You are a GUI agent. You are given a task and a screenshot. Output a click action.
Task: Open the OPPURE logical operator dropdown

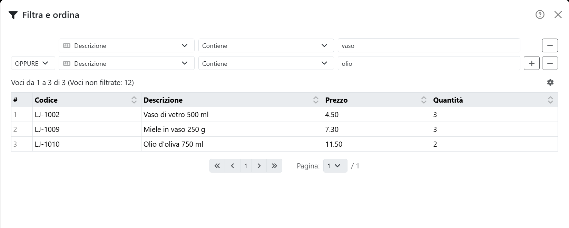(x=33, y=63)
